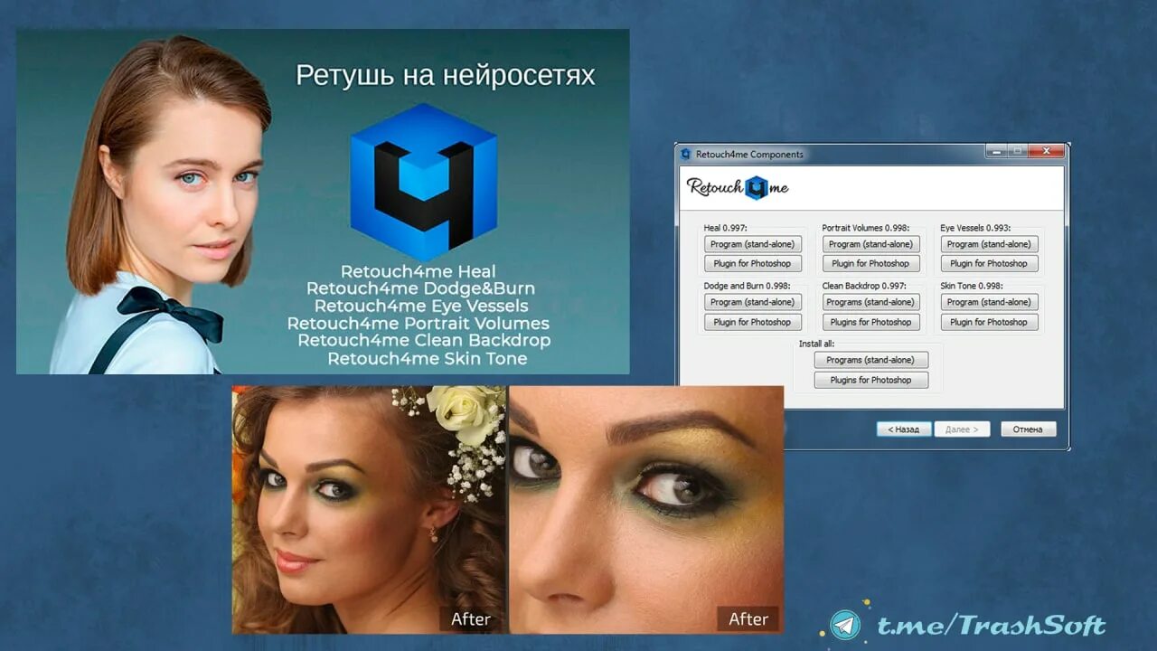Click Clean Backdrop Programs (stand-alone) button
1157x651 pixels.
coord(870,302)
